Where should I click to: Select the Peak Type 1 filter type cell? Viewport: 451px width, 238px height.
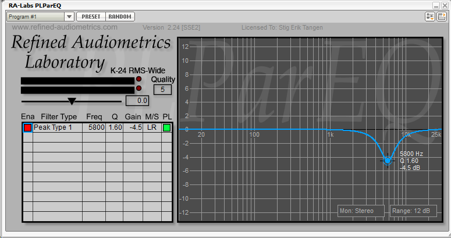[x=58, y=127]
